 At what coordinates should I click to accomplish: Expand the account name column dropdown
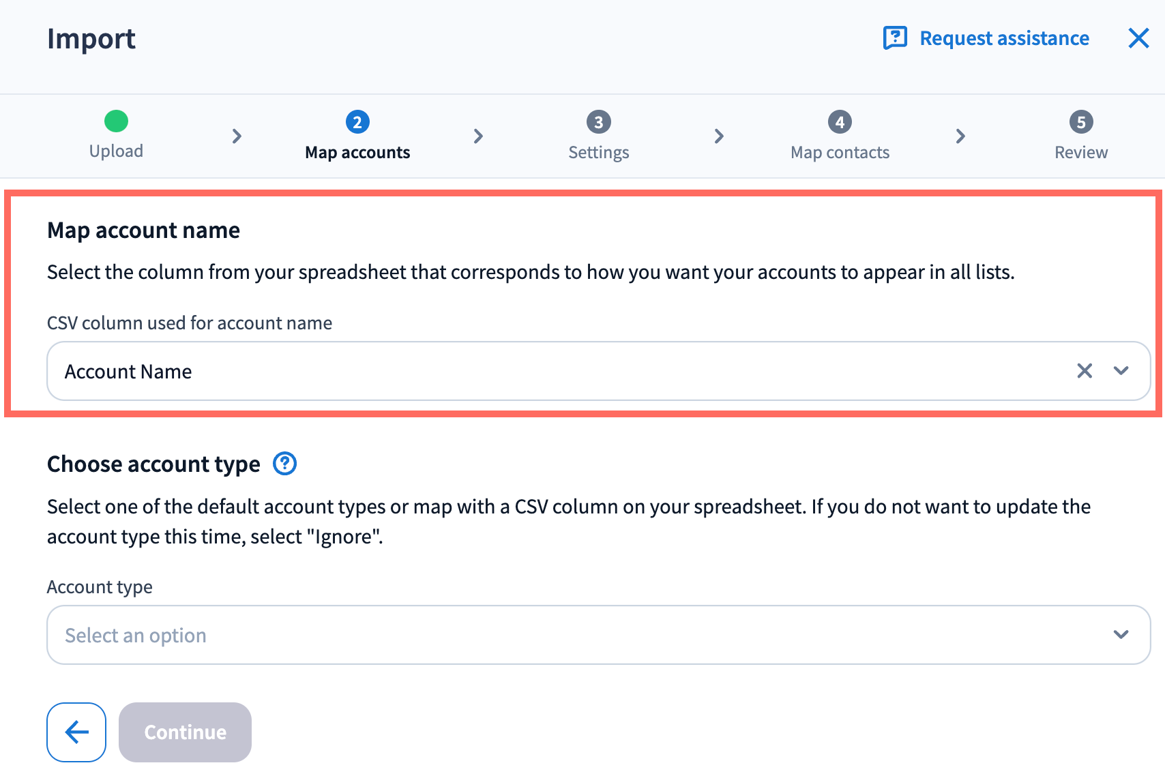1121,371
